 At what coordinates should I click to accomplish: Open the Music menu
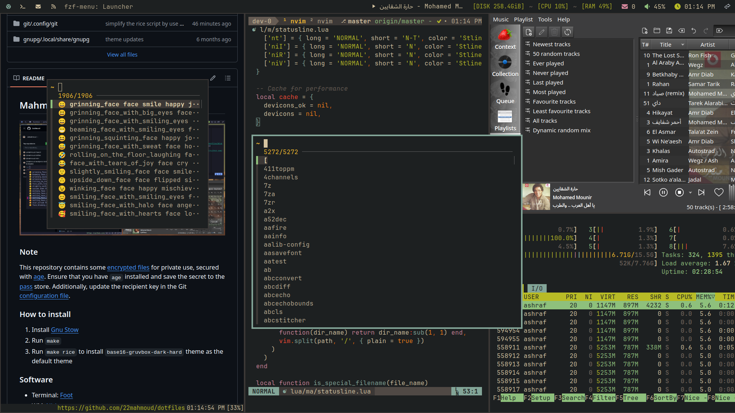pyautogui.click(x=501, y=20)
